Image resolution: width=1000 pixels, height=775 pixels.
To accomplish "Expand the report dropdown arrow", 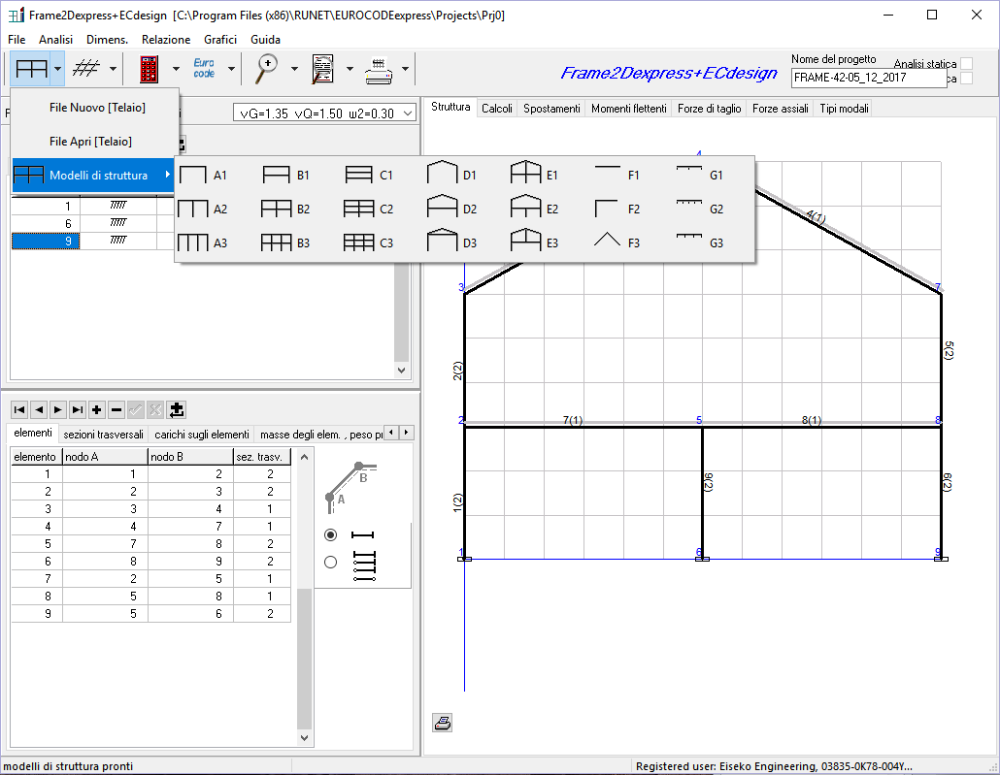I will coord(350,68).
